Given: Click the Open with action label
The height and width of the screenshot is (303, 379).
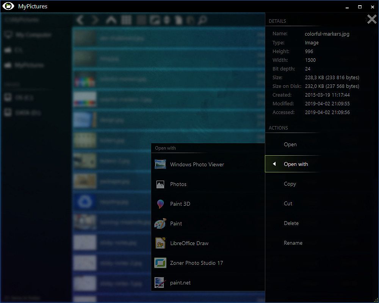Looking at the screenshot, I should click(x=296, y=164).
